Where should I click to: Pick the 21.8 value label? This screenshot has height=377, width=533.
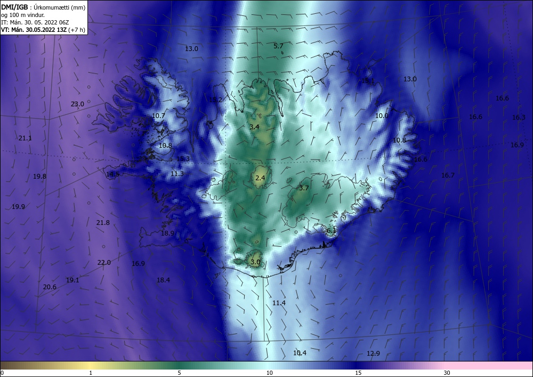pos(103,223)
